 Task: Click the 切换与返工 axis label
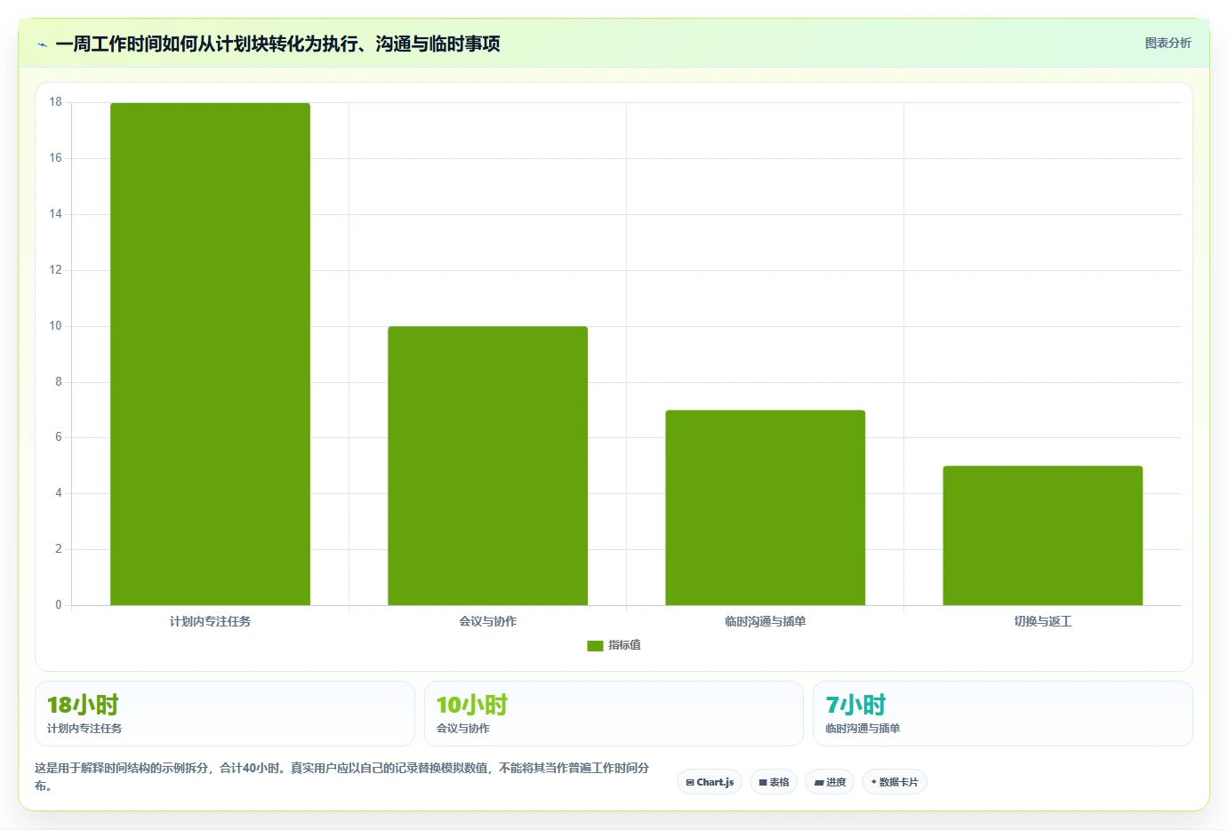click(x=1042, y=621)
